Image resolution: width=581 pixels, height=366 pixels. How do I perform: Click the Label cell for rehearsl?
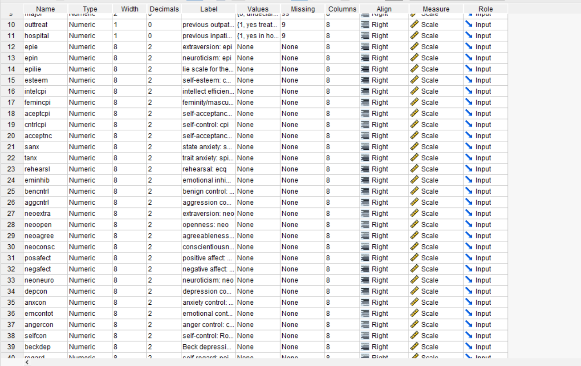point(207,169)
